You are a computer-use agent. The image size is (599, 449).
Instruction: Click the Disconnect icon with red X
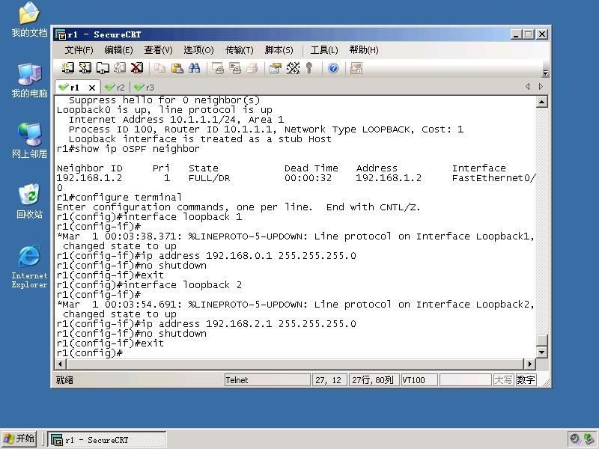(137, 68)
